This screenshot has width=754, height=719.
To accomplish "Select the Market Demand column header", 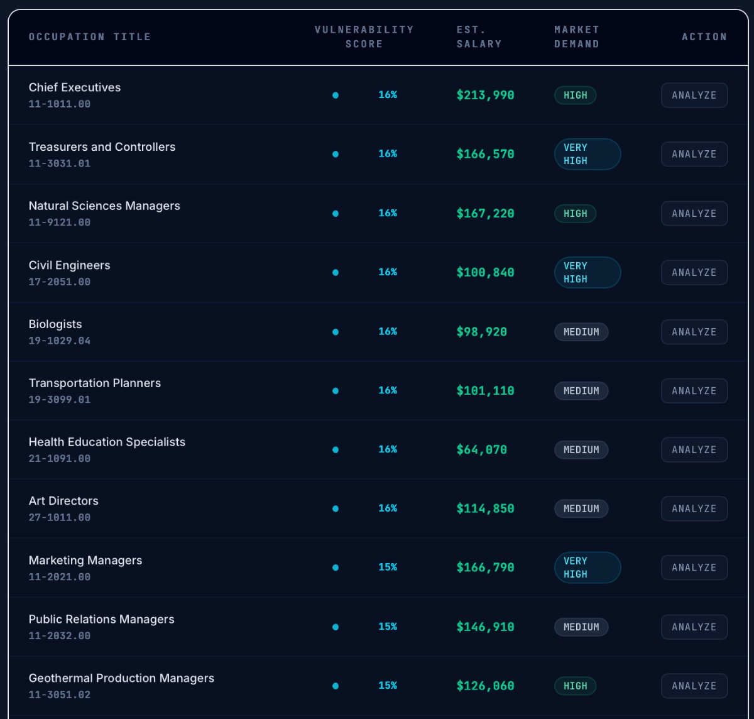I will coord(576,37).
